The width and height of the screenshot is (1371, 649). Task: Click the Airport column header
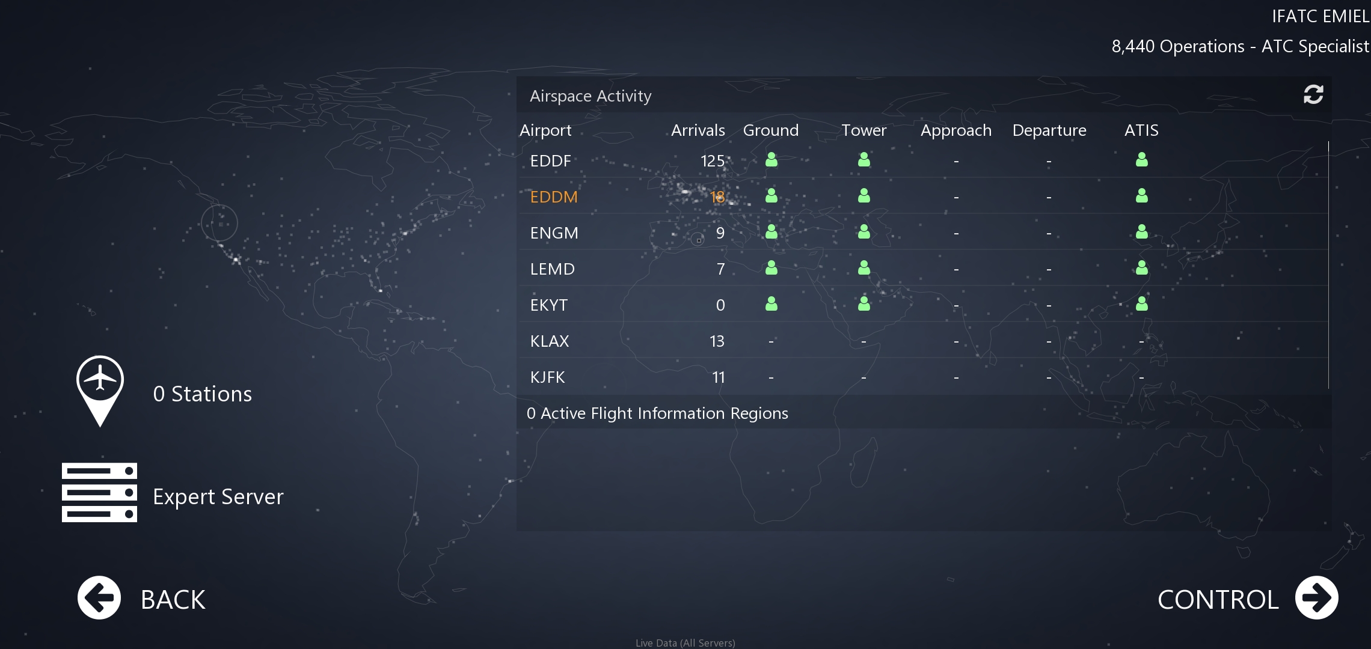pos(545,130)
